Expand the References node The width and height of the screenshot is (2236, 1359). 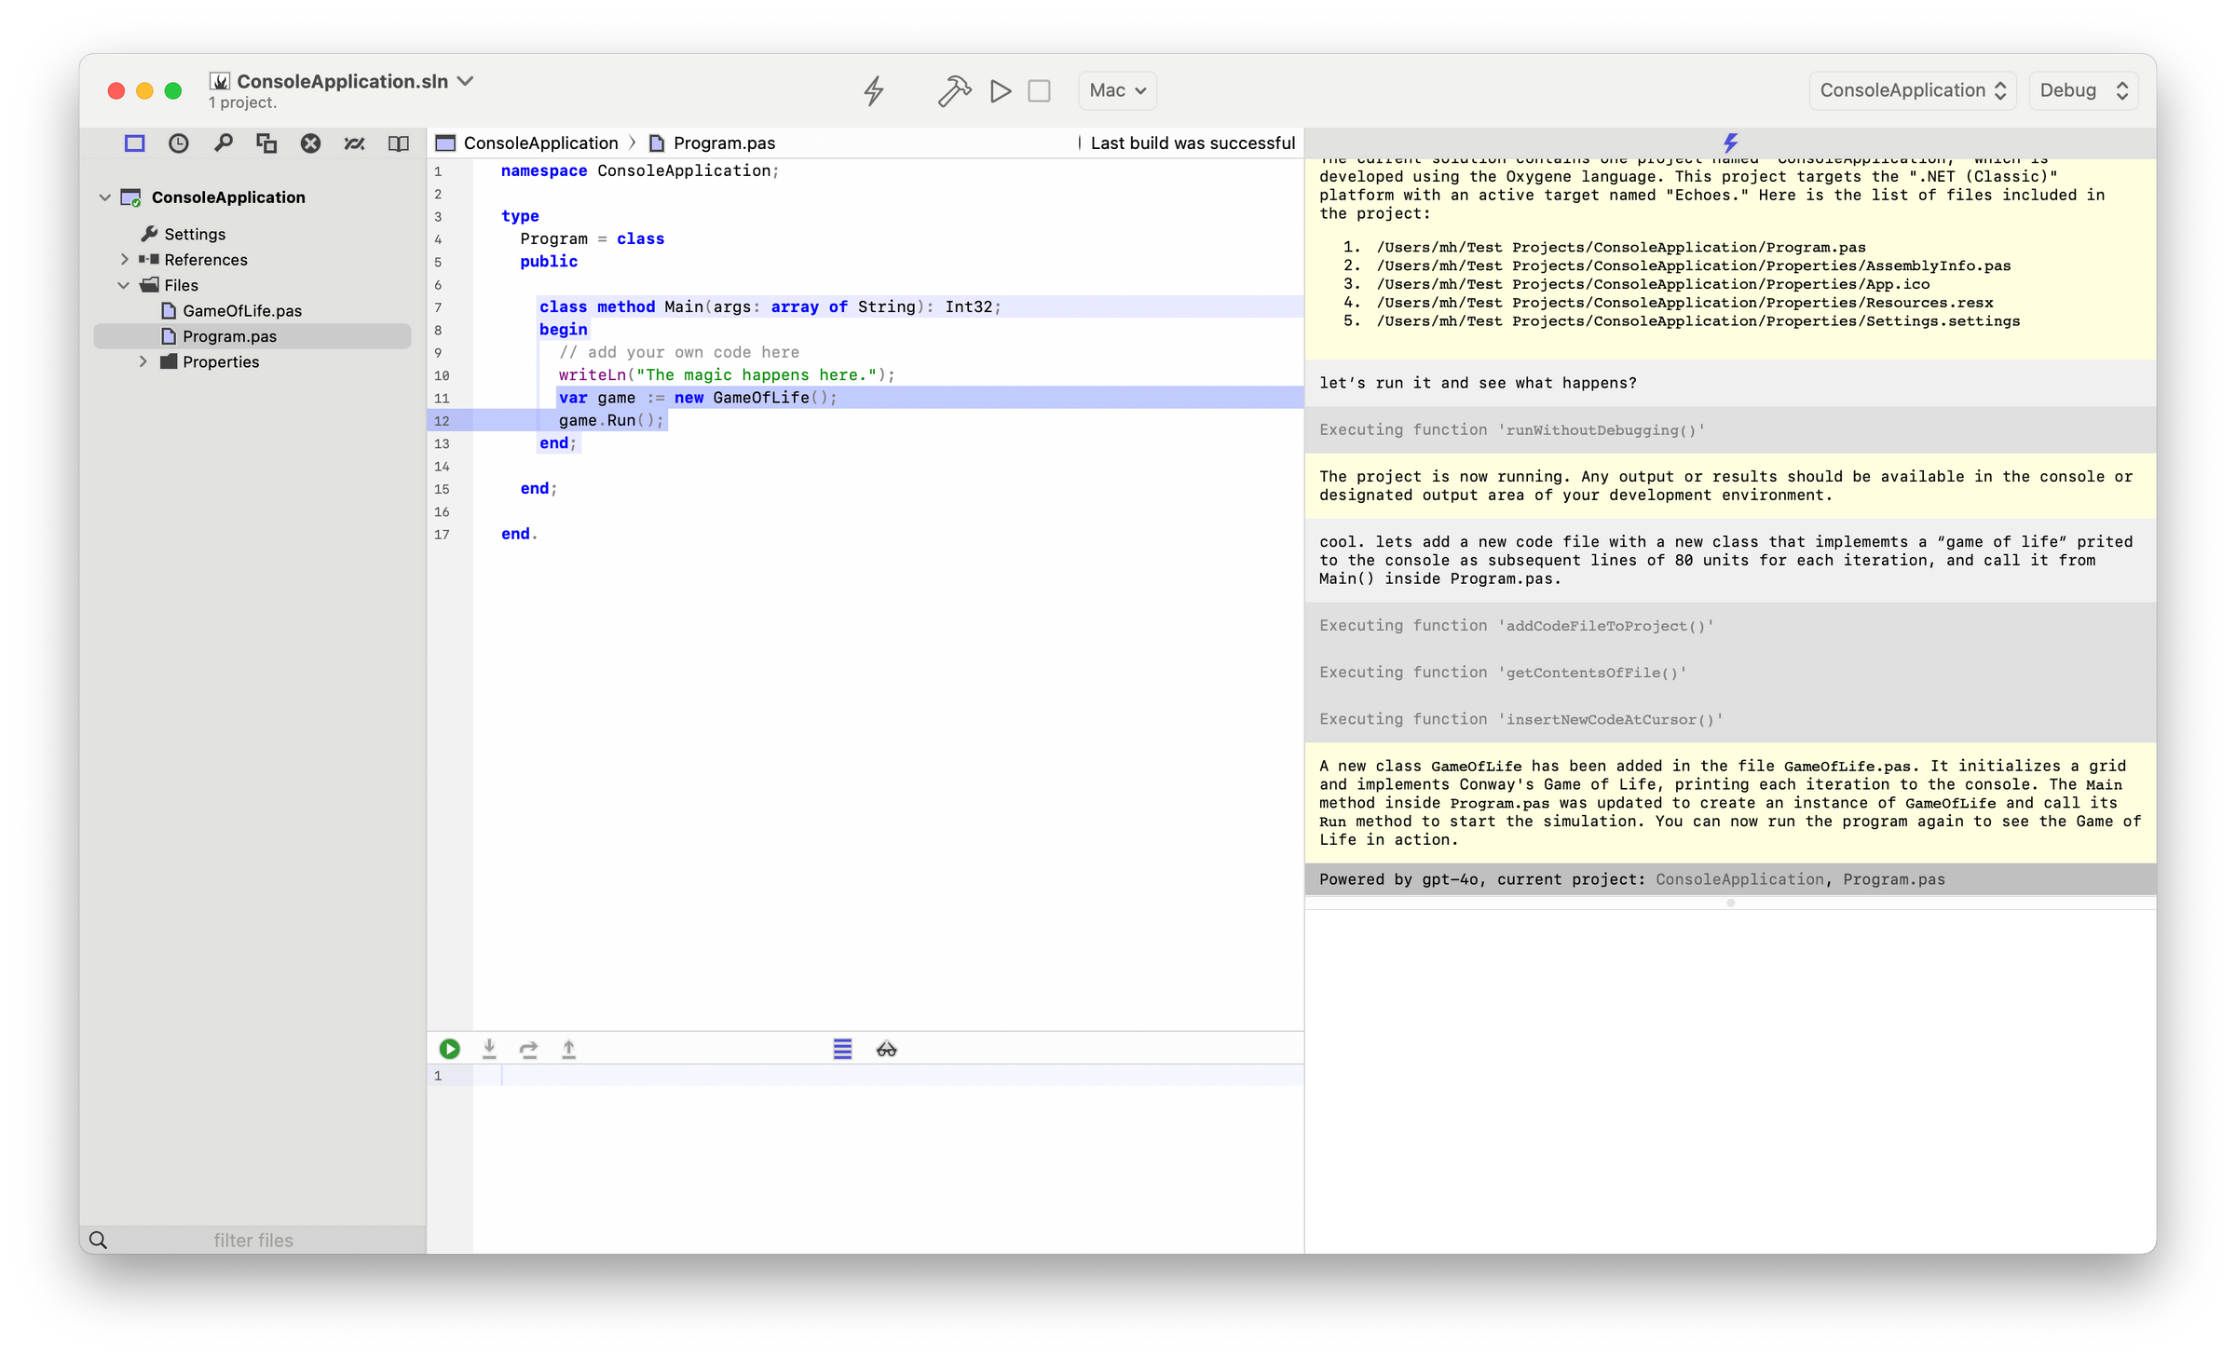126,259
